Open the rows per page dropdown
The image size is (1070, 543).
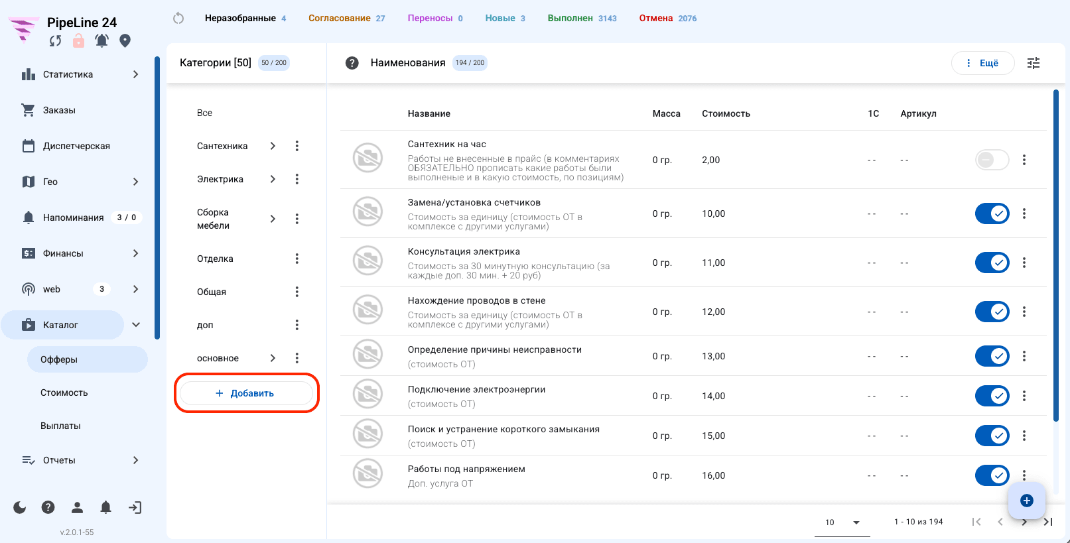842,522
